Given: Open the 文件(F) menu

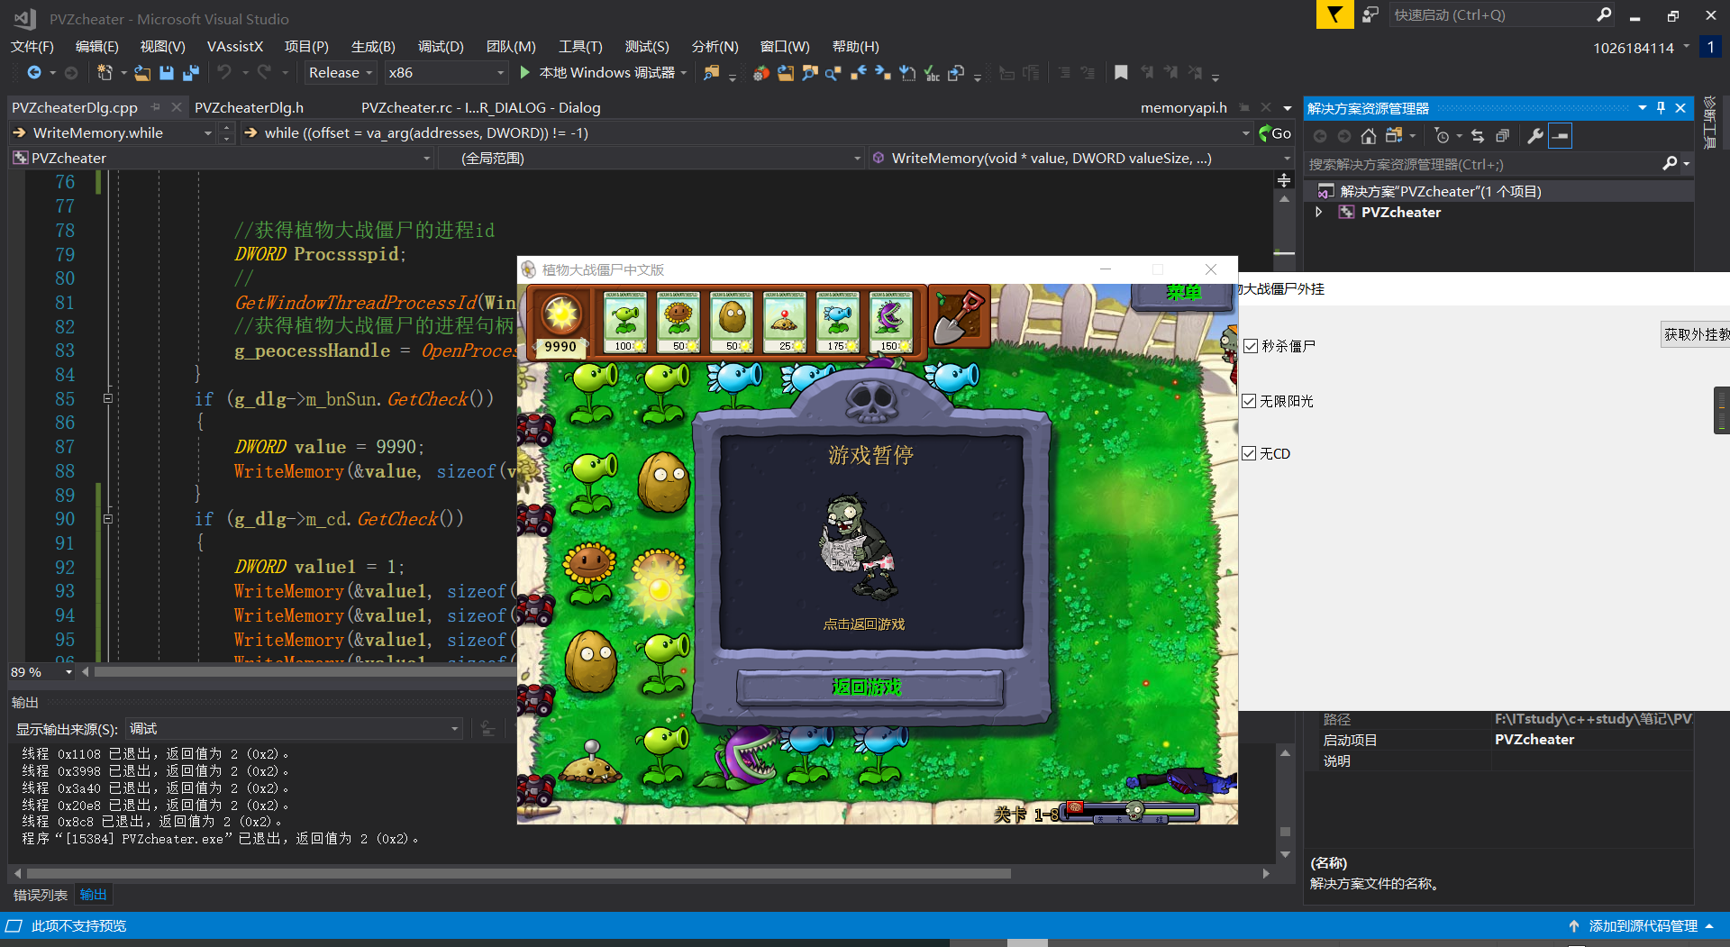Looking at the screenshot, I should (32, 46).
